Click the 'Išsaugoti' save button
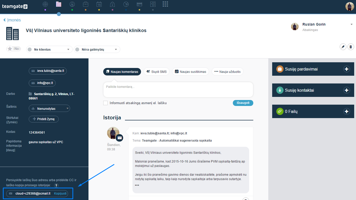The width and height of the screenshot is (356, 200). point(243,103)
